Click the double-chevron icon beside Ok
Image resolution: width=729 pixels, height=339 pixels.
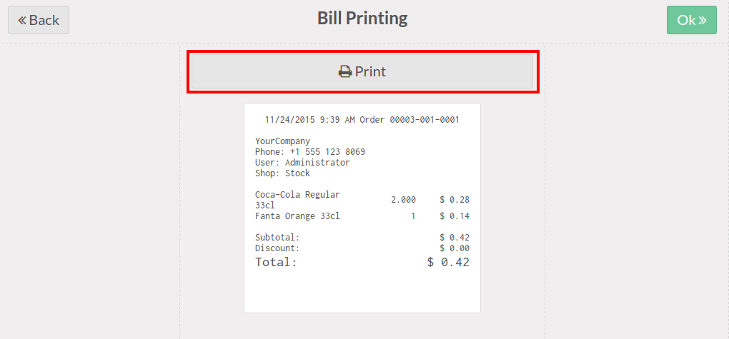pos(703,20)
